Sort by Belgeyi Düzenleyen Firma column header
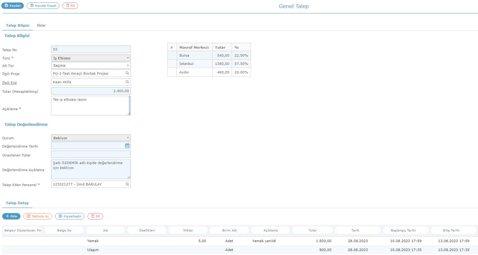The image size is (478, 255). 23,230
